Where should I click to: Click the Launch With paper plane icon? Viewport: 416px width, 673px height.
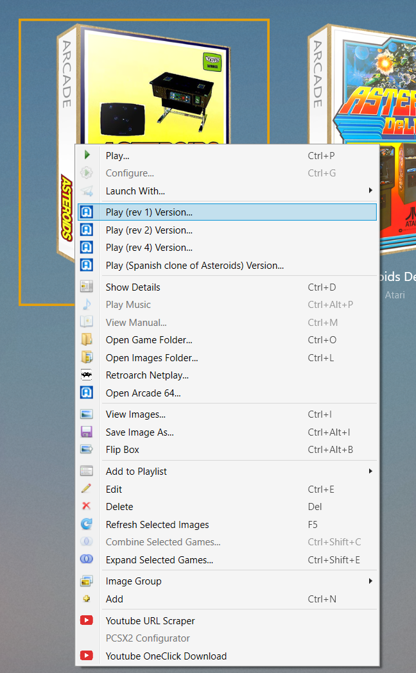pos(87,191)
